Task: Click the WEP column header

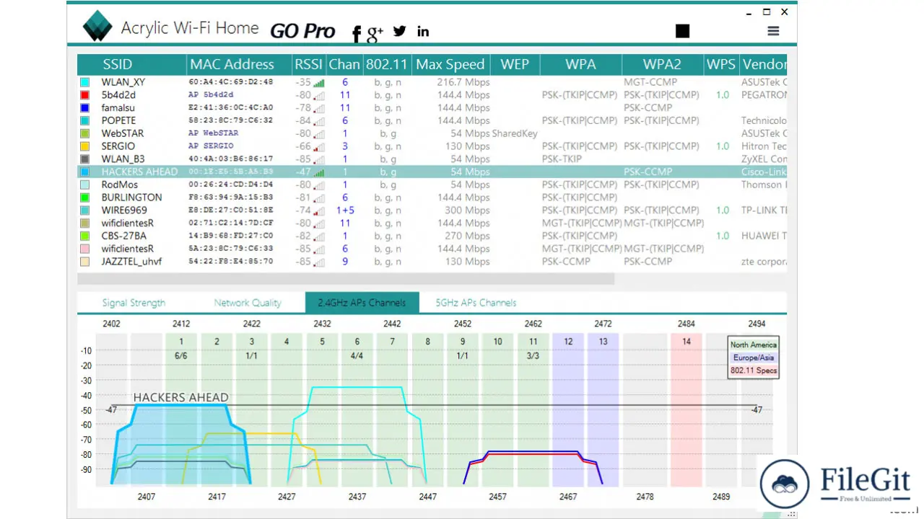Action: tap(515, 64)
